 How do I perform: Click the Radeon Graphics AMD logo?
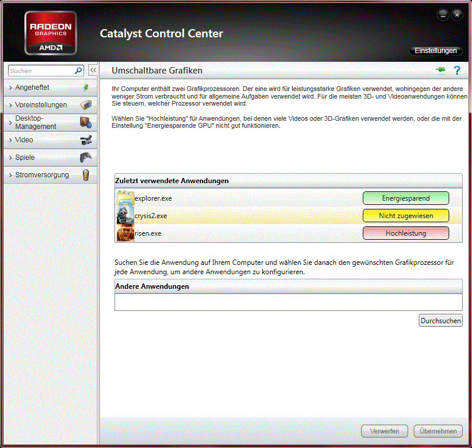pyautogui.click(x=51, y=33)
